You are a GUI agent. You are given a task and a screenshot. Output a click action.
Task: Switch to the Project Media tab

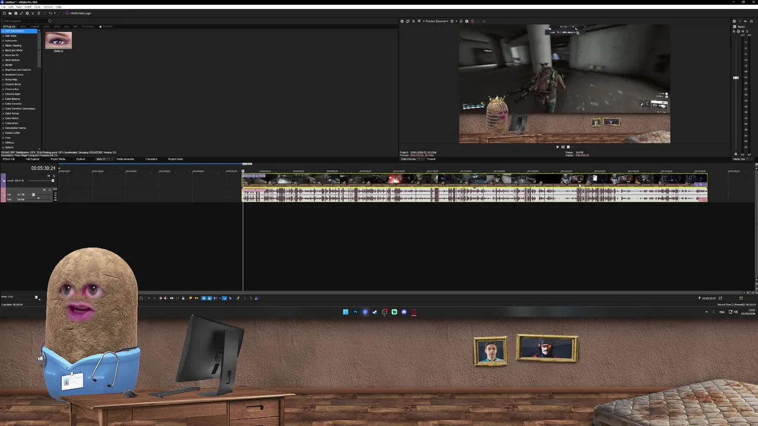58,159
